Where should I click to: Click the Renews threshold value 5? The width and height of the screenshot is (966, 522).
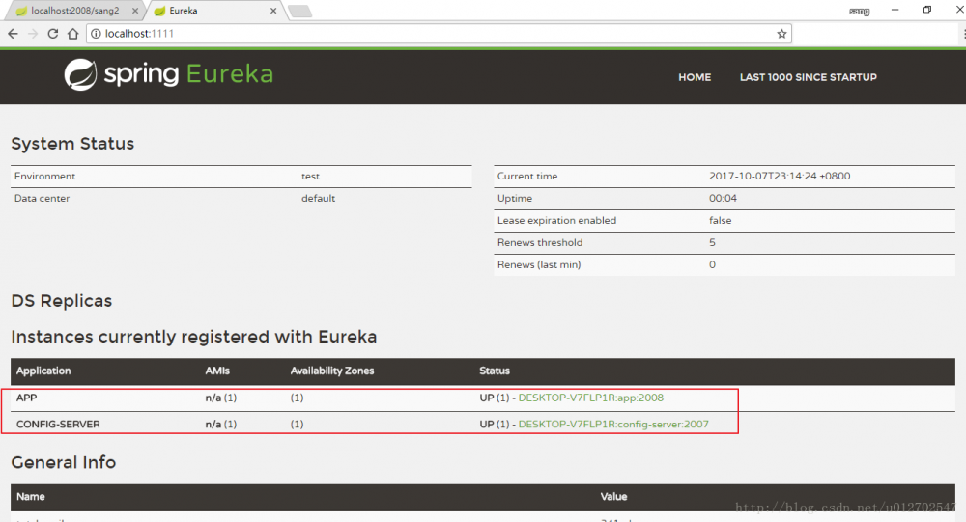tap(712, 242)
